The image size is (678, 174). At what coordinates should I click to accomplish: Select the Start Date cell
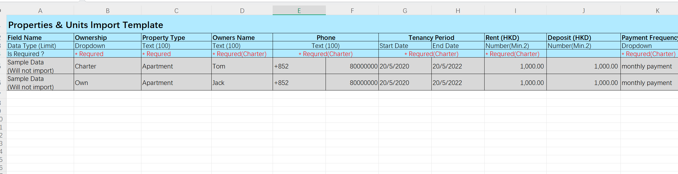coord(405,46)
